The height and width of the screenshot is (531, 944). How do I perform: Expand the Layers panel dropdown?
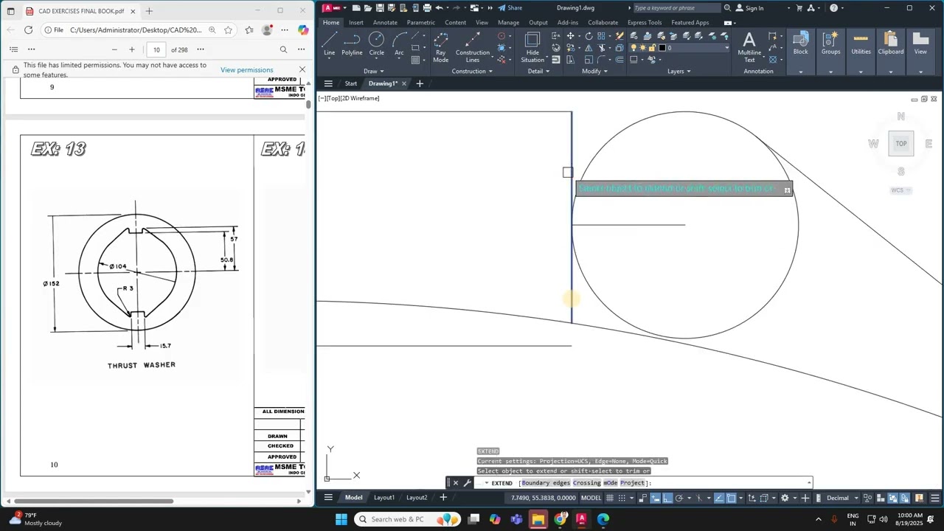tap(679, 72)
